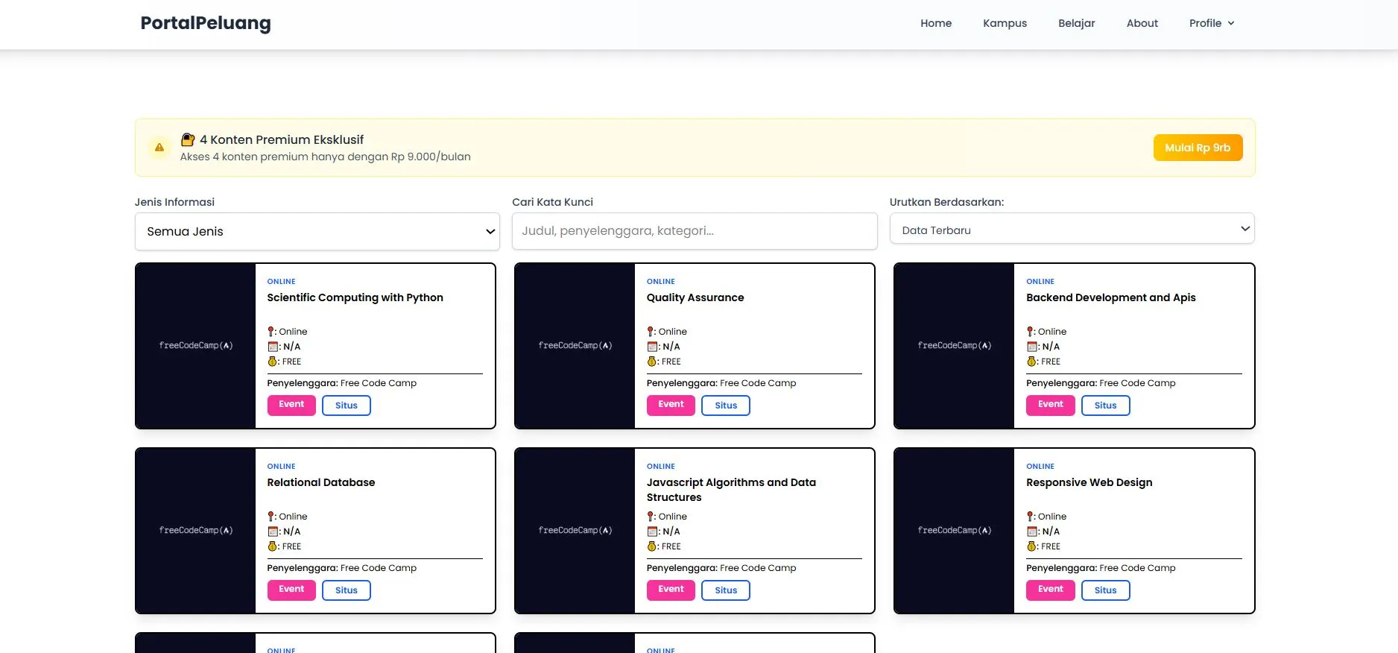The height and width of the screenshot is (653, 1398).
Task: Open Backend Development and Apis freeCodeCamp thumbnail
Action: [955, 346]
